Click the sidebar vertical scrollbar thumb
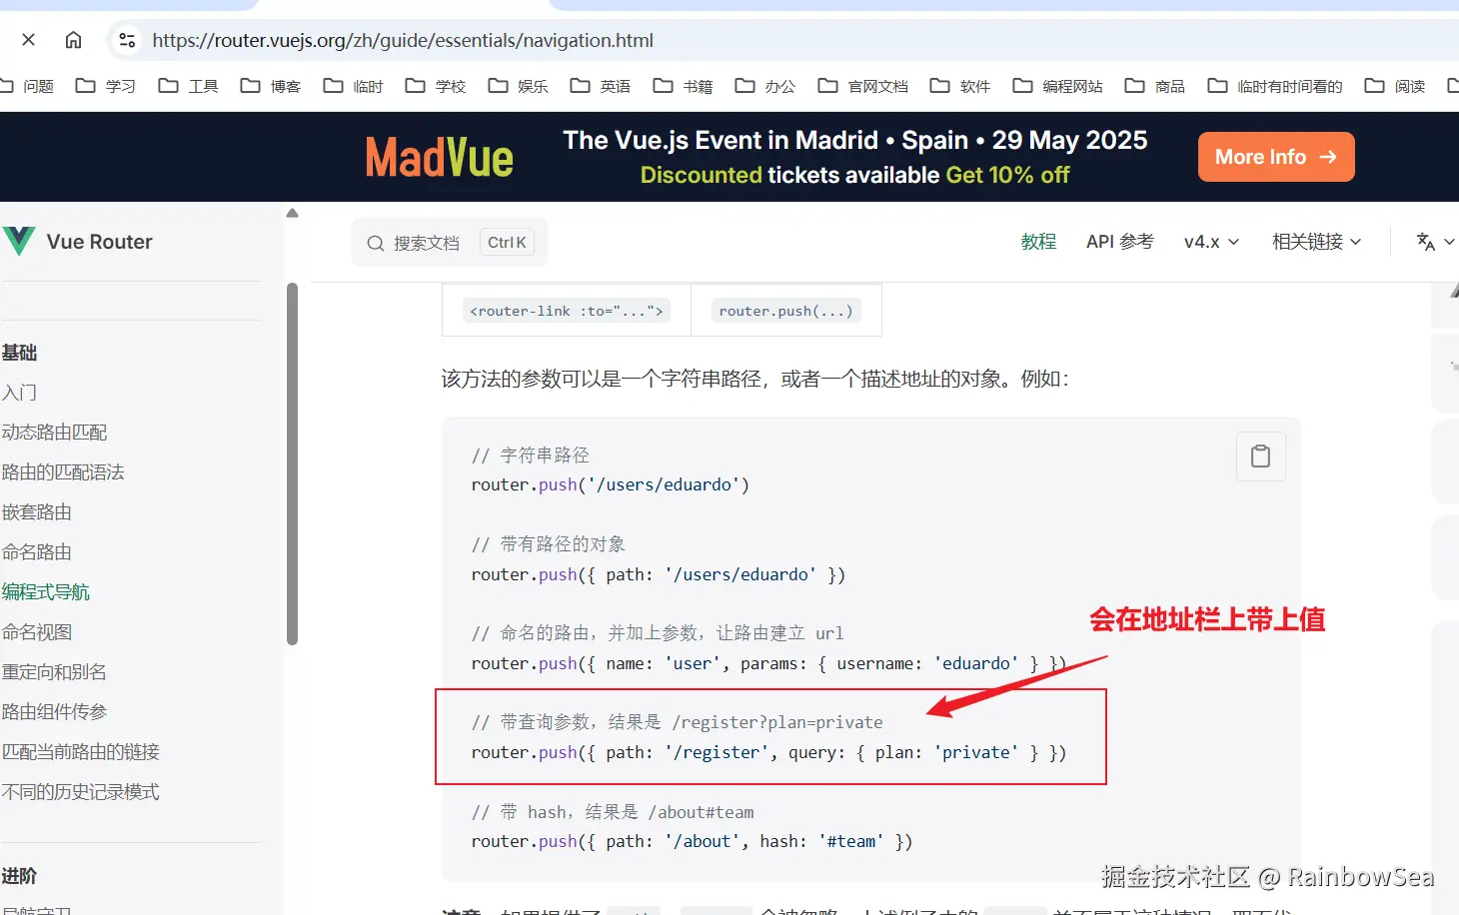 pos(293,463)
